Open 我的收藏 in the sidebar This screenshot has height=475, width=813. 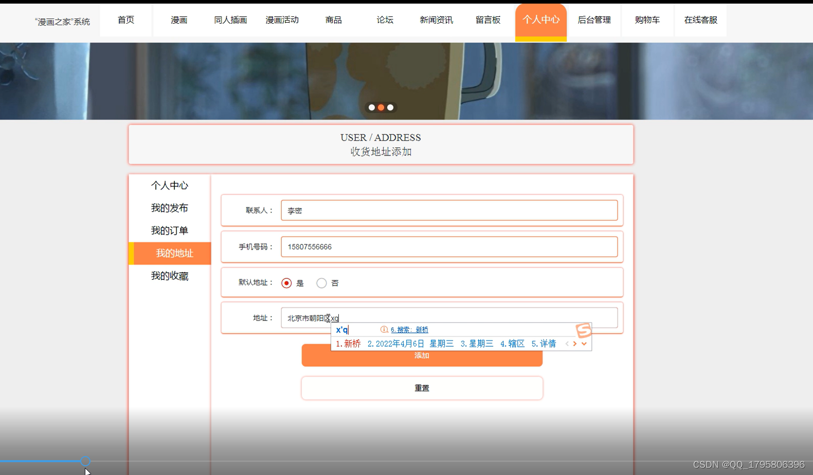click(170, 276)
